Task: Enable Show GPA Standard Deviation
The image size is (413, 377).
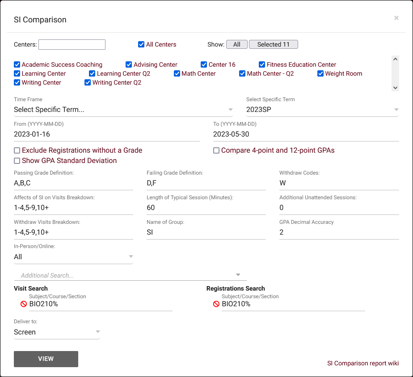Action: point(17,161)
